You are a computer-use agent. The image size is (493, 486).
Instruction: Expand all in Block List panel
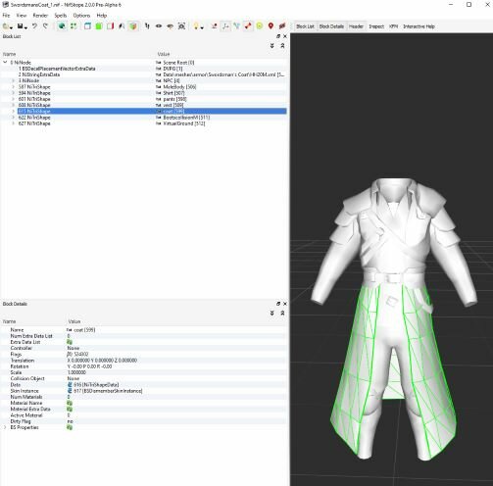(x=272, y=46)
